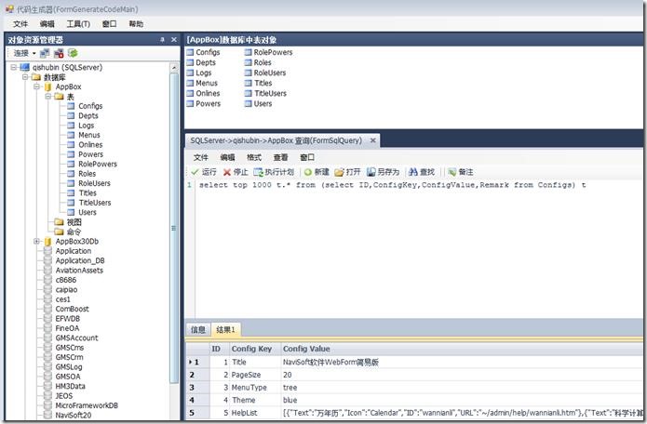Viewport: 647px width, 424px height.
Task: Select the 命令 folder in the tree
Action: pyautogui.click(x=74, y=232)
